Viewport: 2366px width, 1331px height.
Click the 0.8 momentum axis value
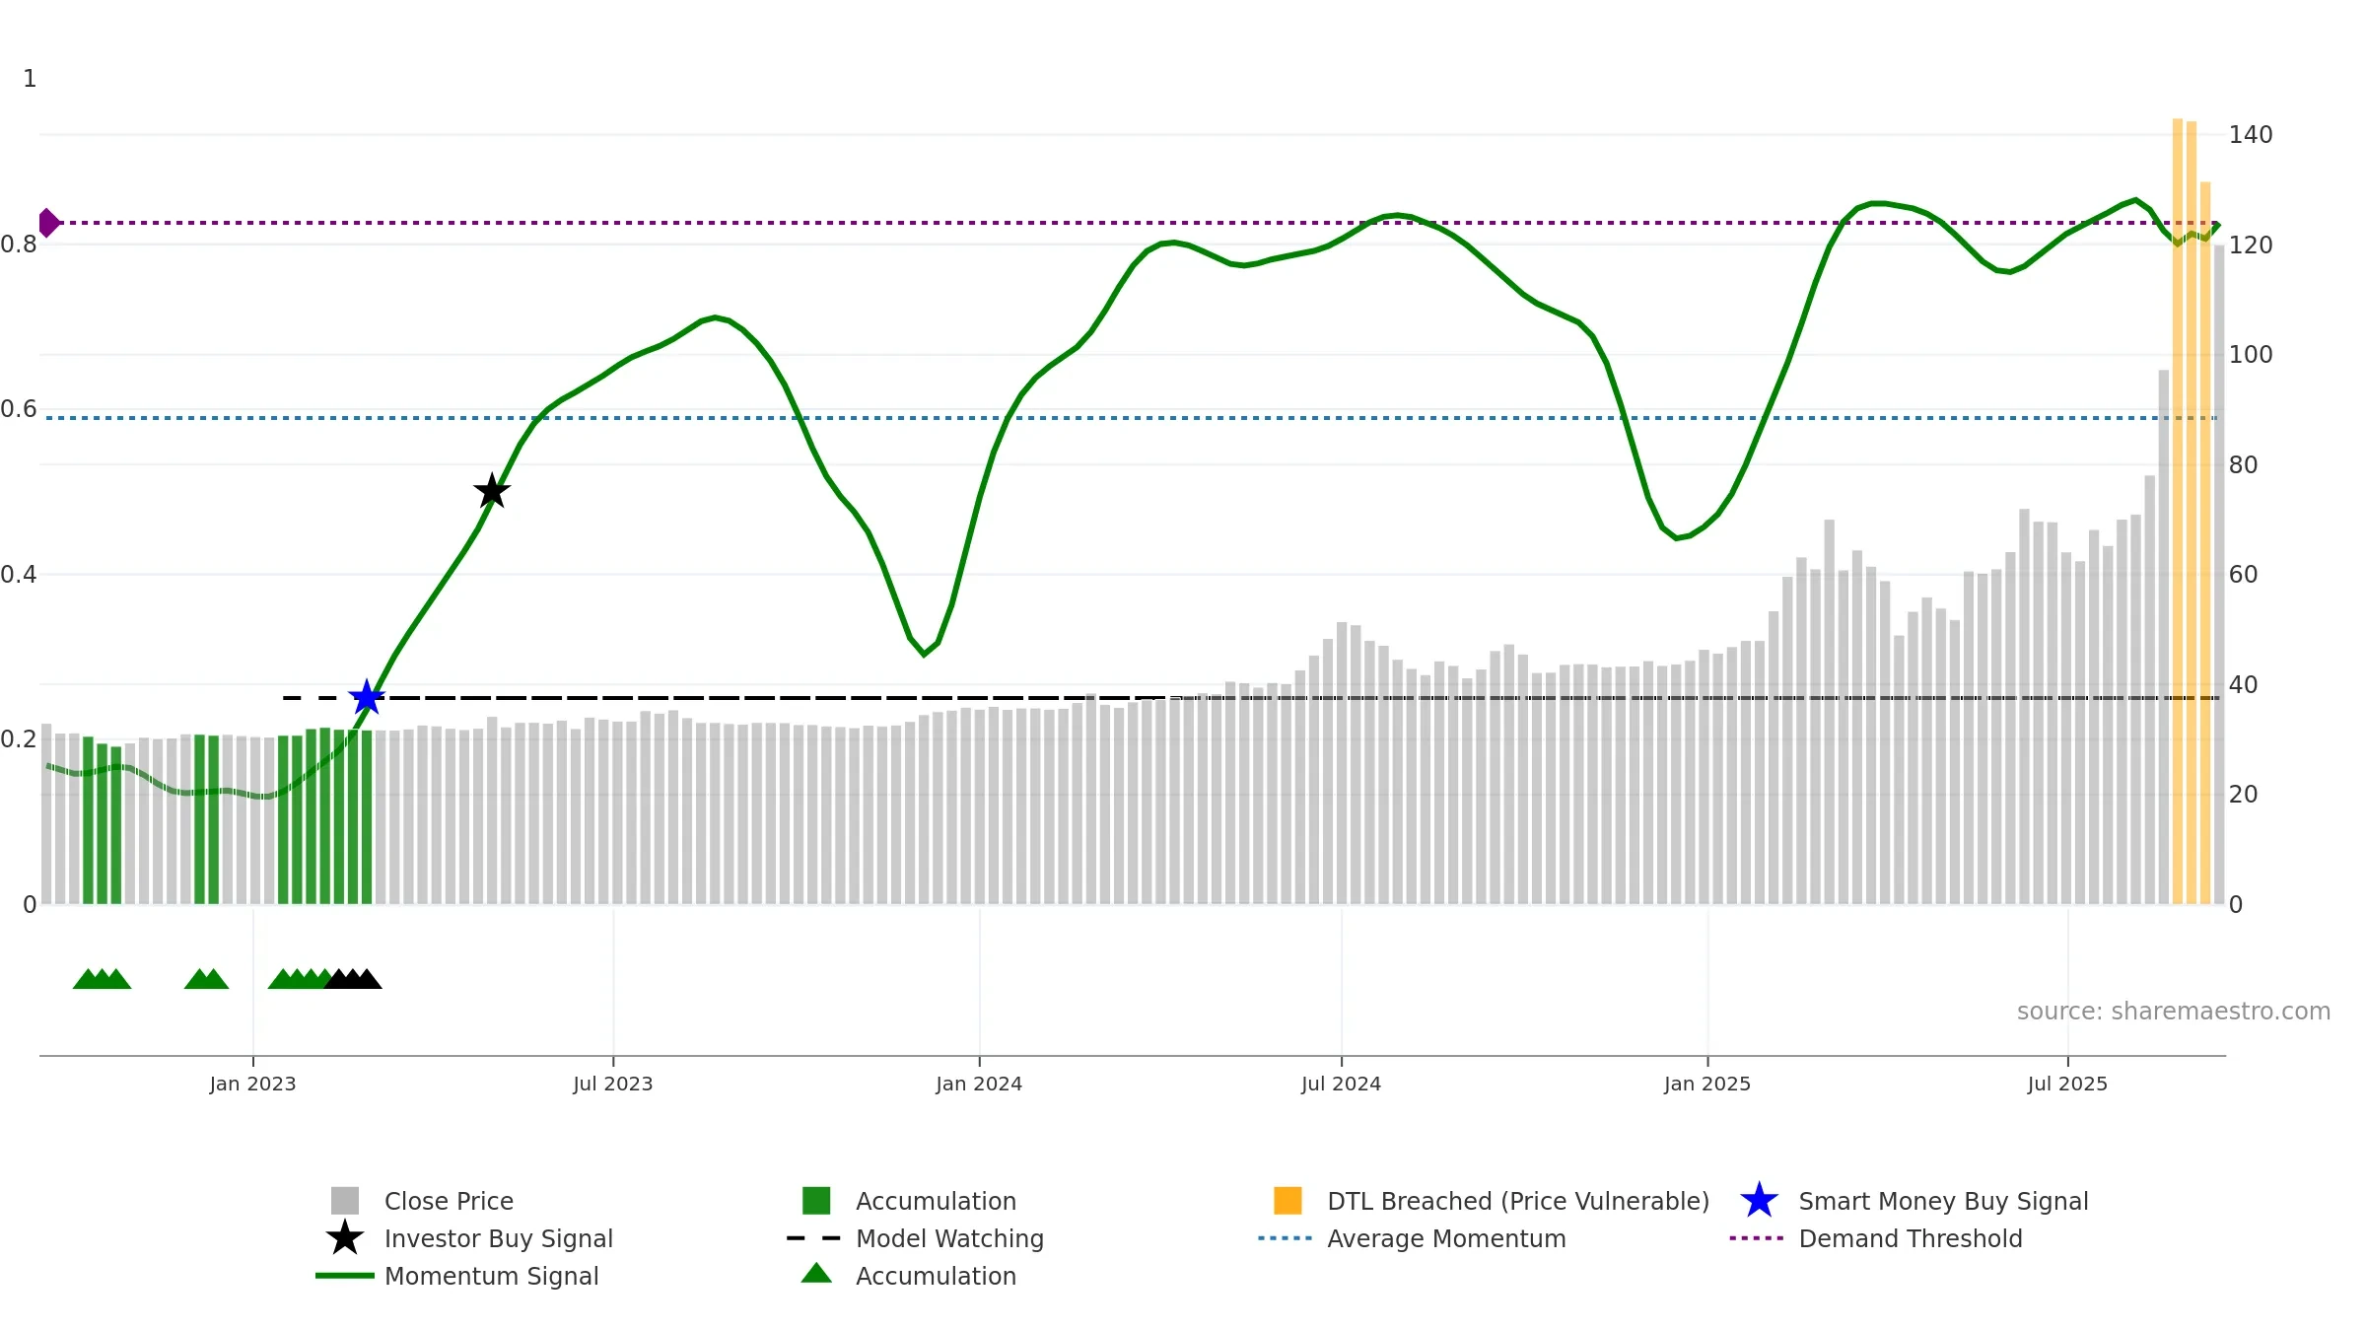[19, 245]
